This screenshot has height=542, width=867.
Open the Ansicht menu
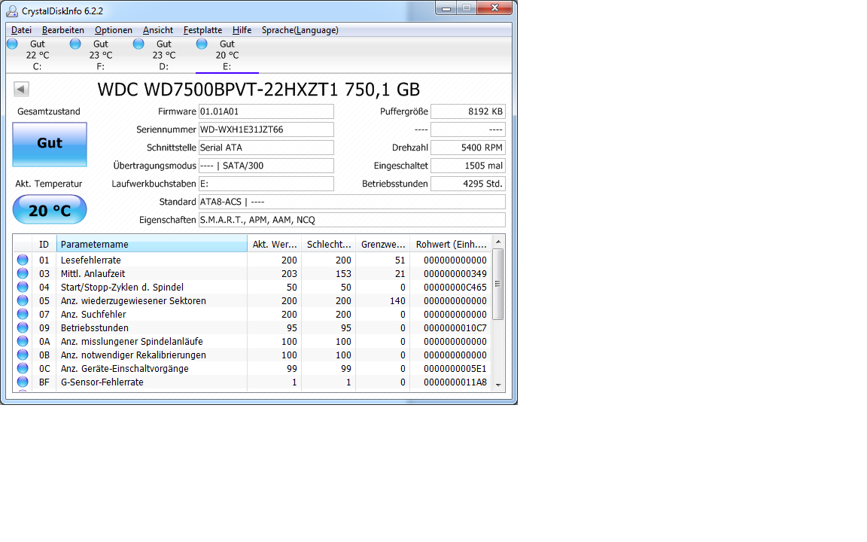(x=157, y=30)
